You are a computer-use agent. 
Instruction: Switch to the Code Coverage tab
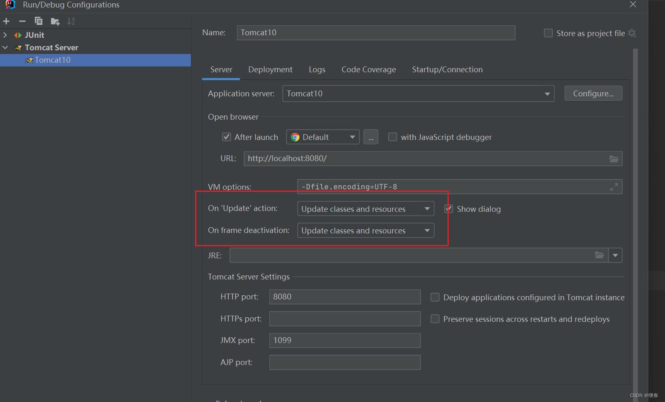point(369,70)
